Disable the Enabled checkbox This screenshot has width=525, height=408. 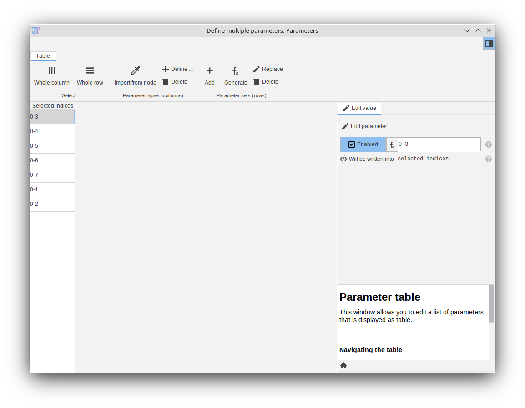(352, 144)
